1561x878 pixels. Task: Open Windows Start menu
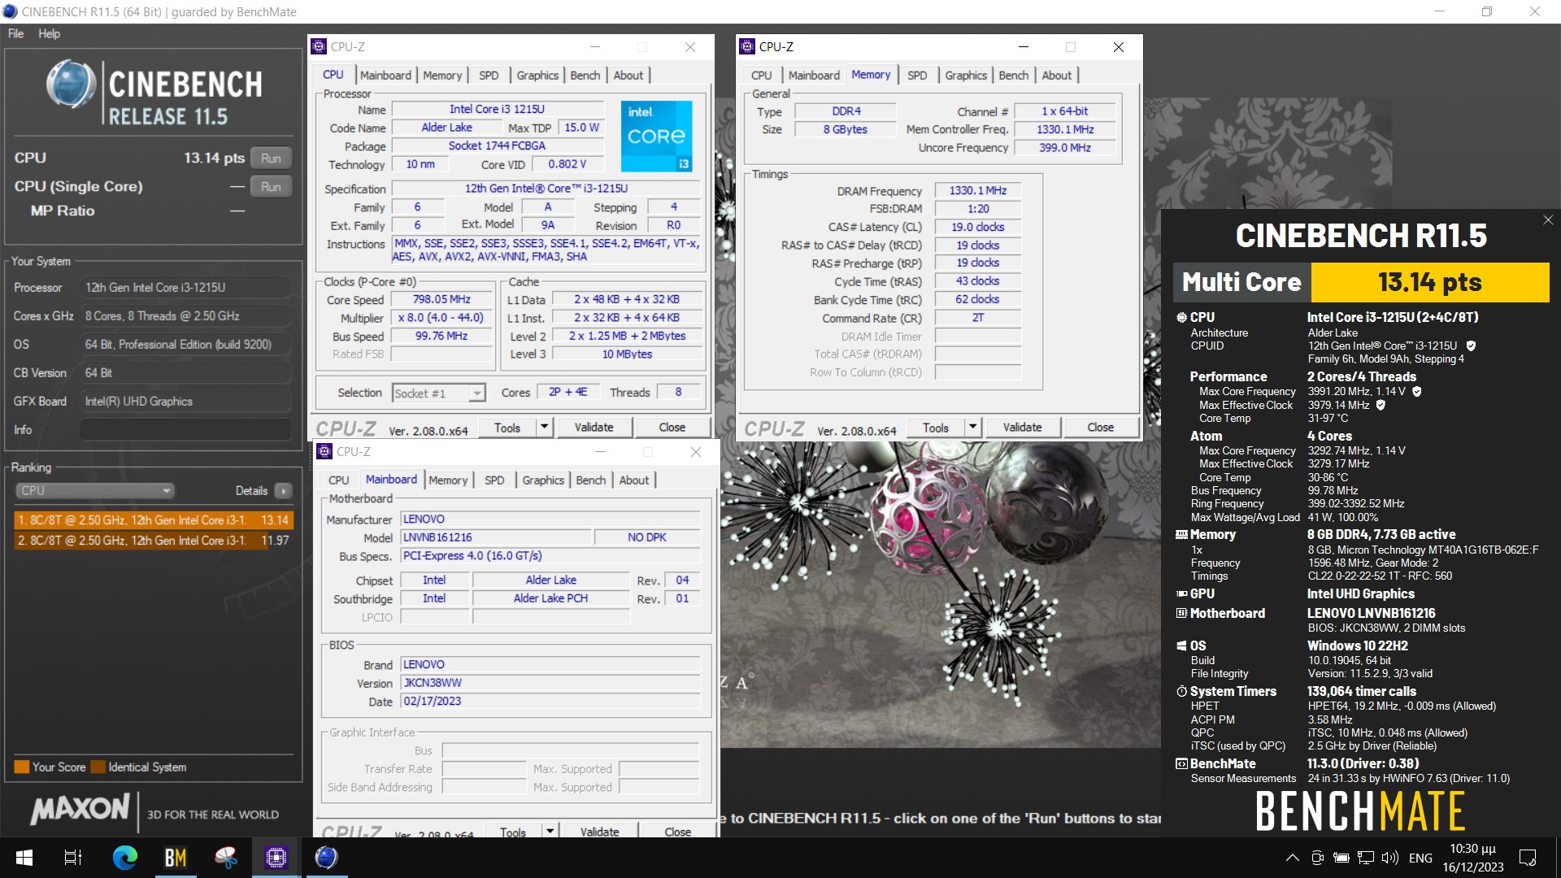pos(24,858)
